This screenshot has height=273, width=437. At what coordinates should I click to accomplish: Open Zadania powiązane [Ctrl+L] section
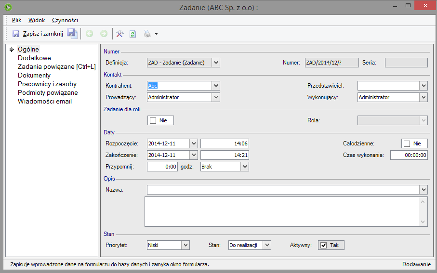click(56, 66)
